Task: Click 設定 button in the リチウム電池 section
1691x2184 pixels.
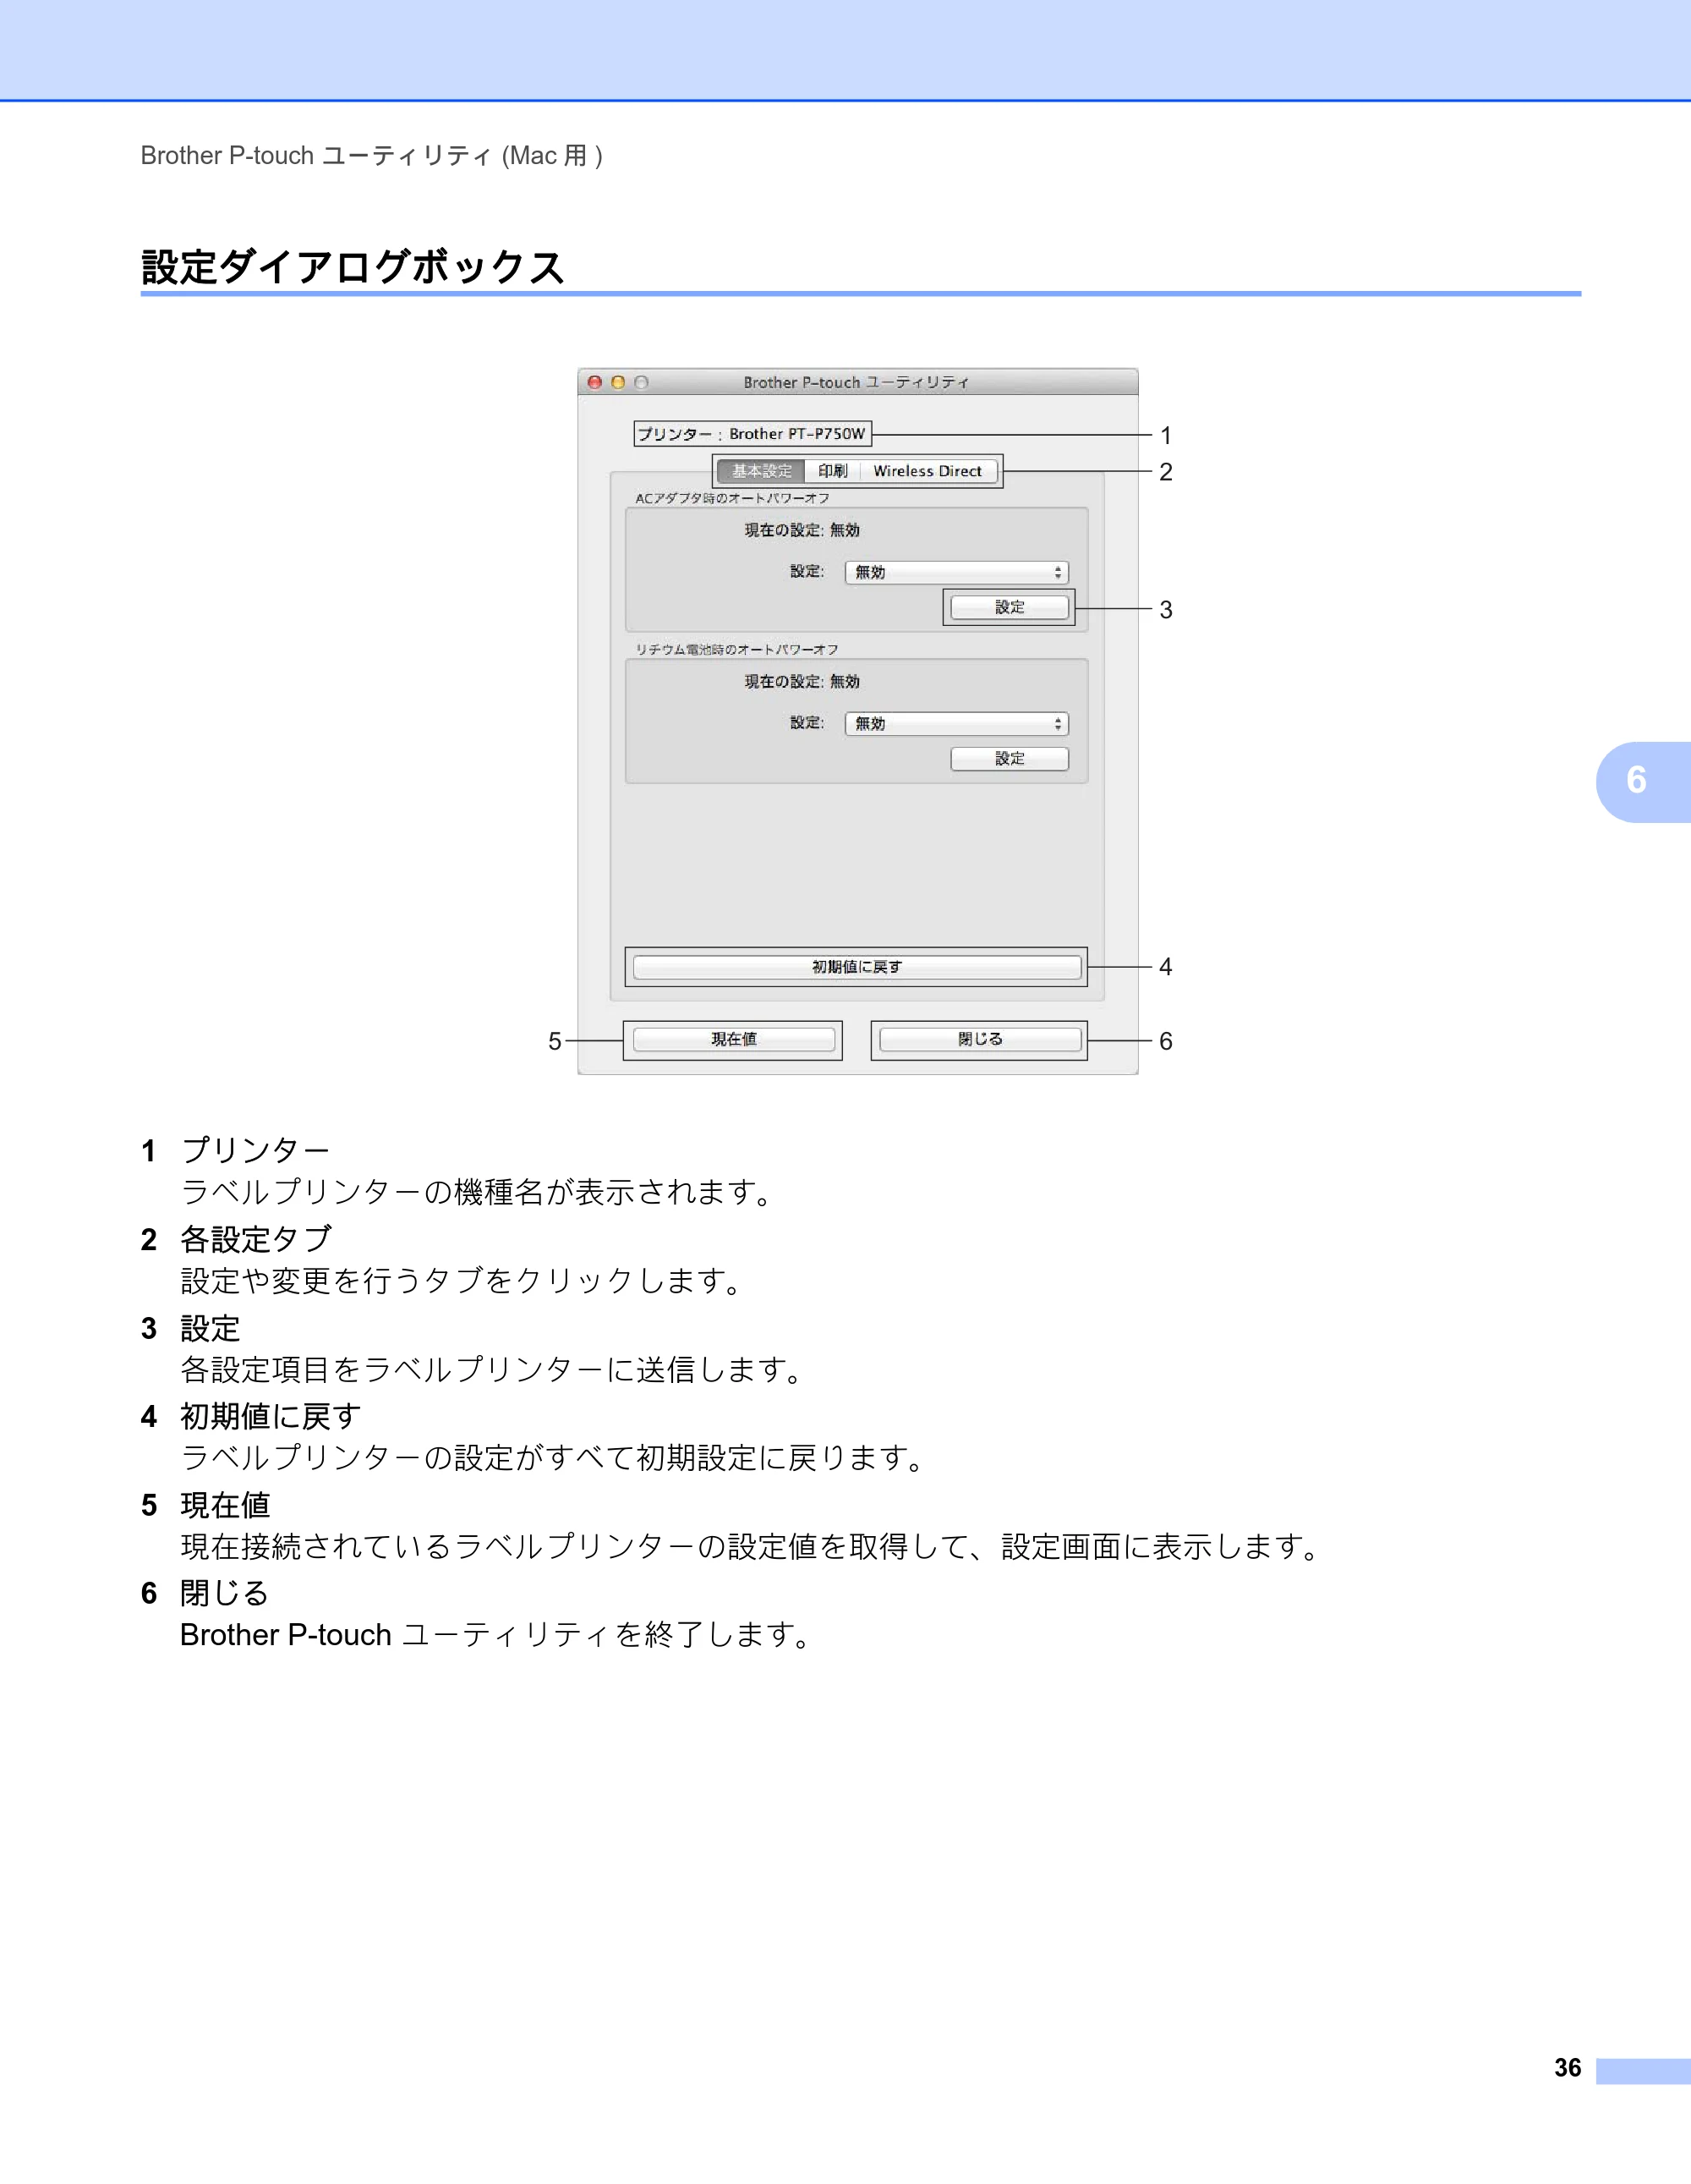Action: 1010,759
